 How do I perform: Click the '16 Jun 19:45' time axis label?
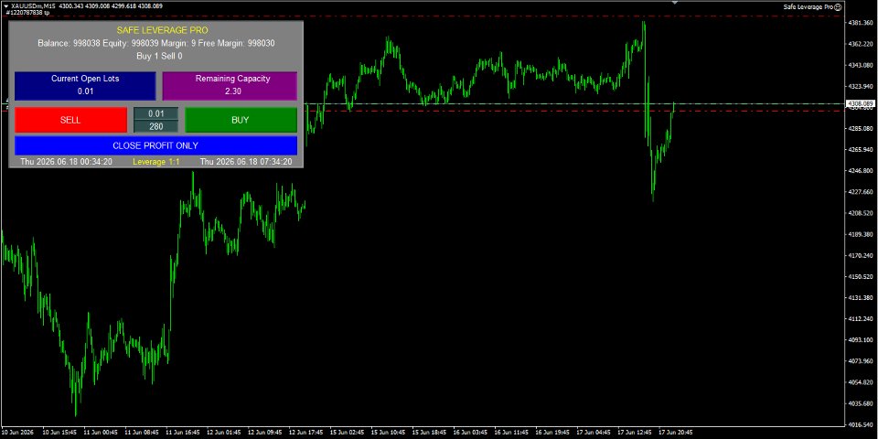tap(552, 433)
